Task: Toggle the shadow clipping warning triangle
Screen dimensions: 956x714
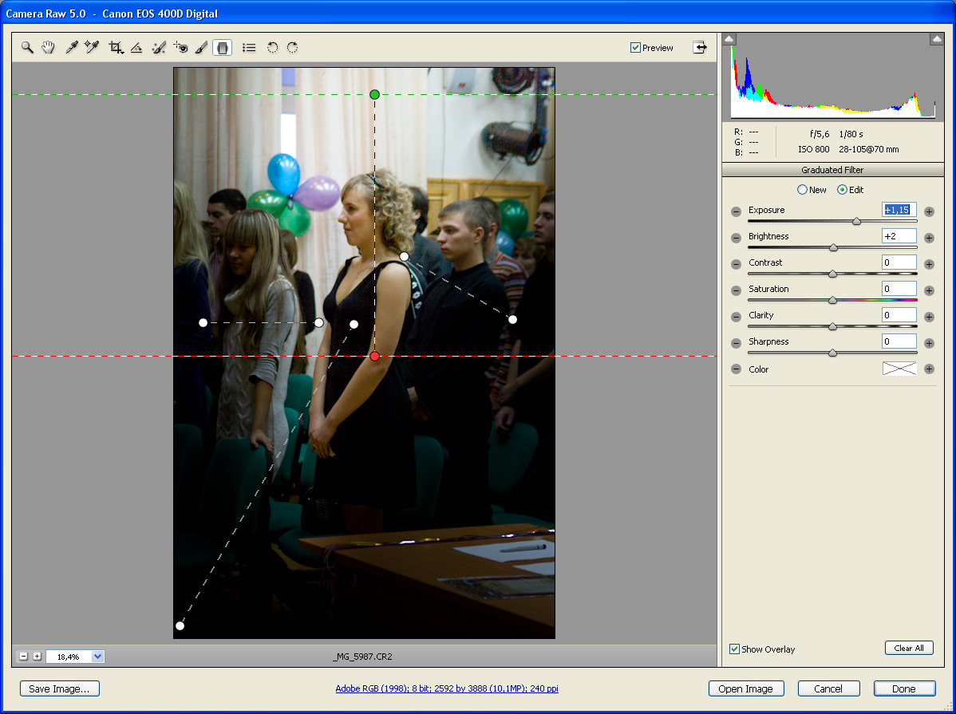Action: coord(729,39)
